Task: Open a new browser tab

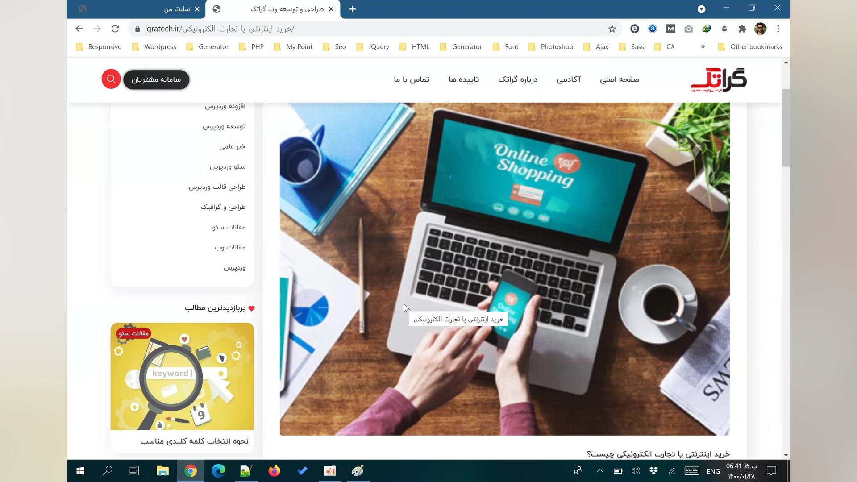Action: tap(352, 9)
